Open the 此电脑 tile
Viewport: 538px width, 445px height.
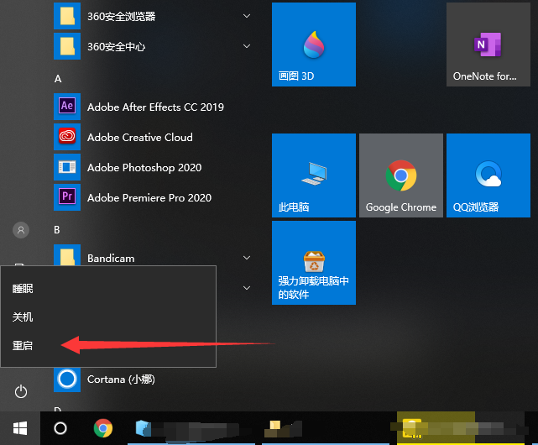pos(313,175)
